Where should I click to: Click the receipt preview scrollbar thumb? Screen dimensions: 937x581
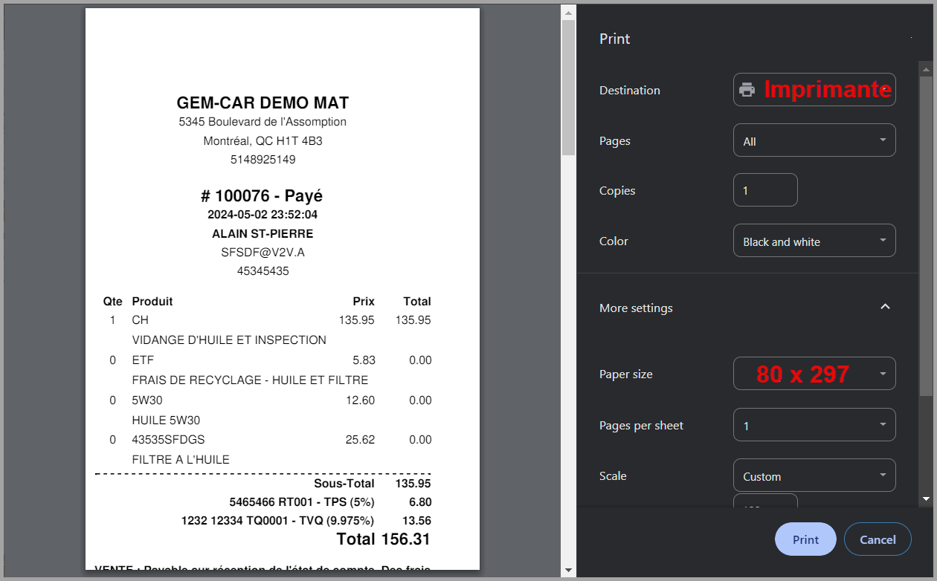[568, 87]
